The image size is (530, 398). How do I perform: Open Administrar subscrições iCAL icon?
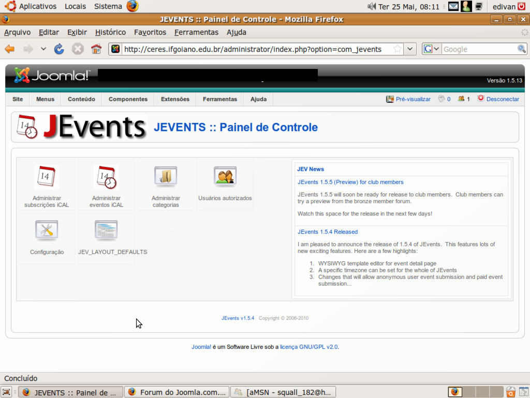tap(47, 176)
